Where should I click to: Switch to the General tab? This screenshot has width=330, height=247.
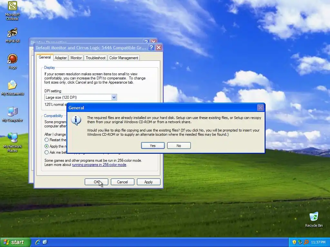pos(44,57)
